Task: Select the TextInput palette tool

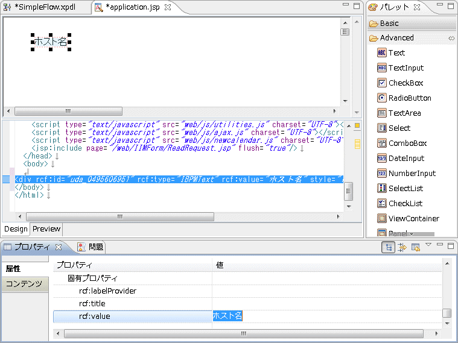Action: tap(405, 68)
